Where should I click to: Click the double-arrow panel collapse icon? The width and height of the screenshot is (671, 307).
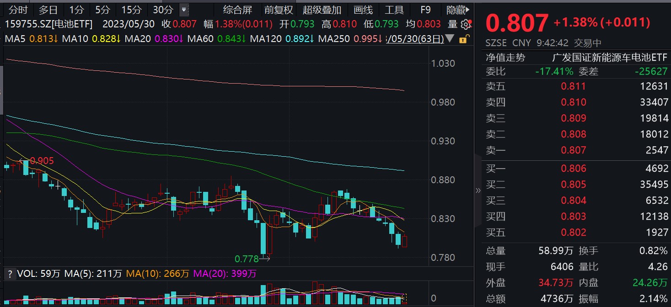(478, 191)
